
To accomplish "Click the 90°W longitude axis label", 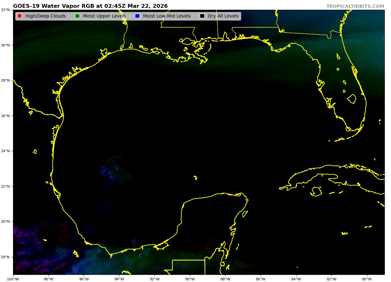I will [x=190, y=279].
